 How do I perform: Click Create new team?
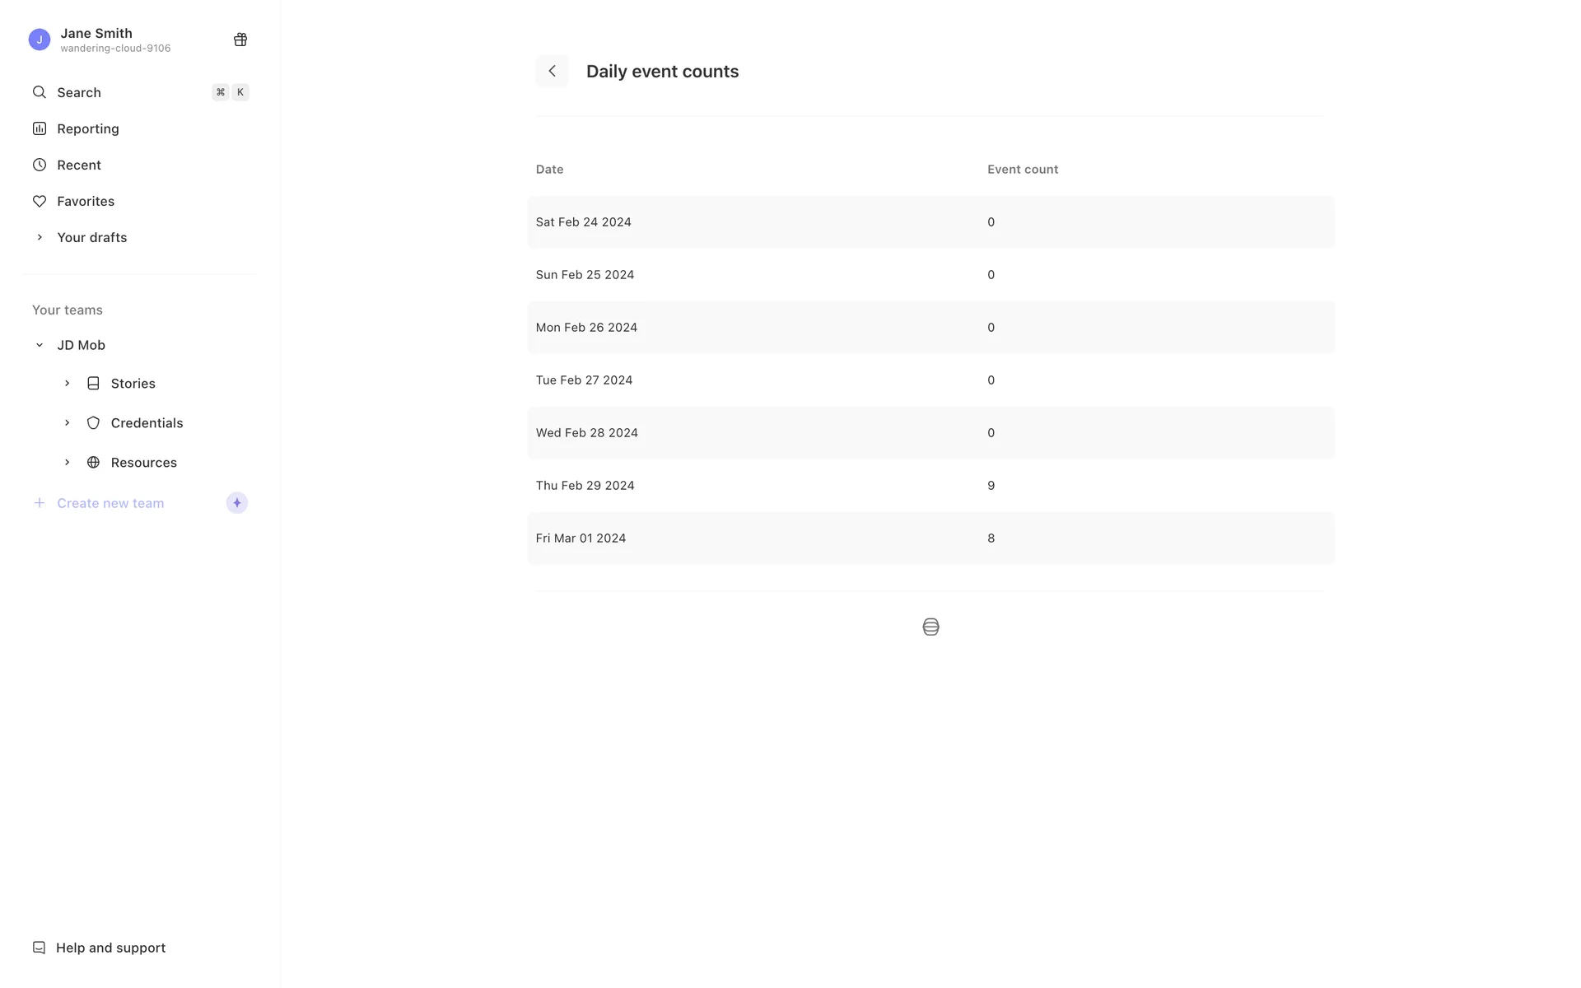110,503
